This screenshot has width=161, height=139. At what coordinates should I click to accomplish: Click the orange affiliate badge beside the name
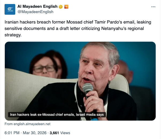point(66,7)
